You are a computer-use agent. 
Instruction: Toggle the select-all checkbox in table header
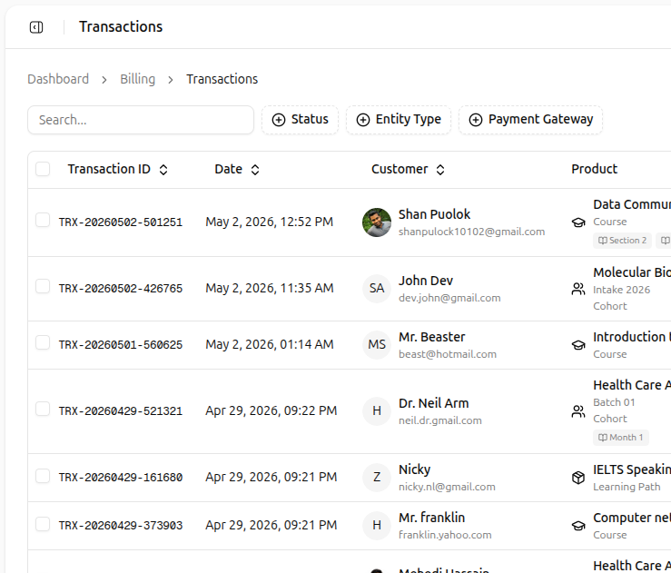[x=43, y=169]
